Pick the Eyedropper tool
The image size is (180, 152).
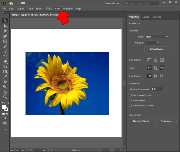5,77
